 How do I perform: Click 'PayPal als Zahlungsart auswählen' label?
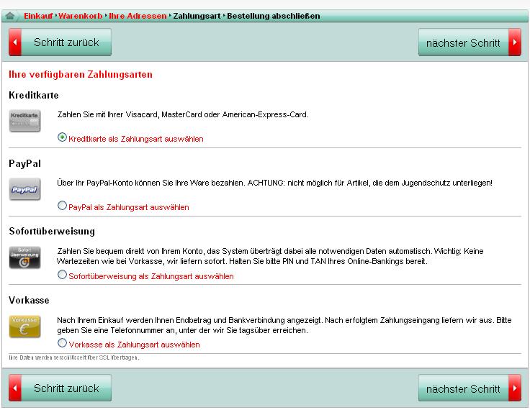click(129, 207)
